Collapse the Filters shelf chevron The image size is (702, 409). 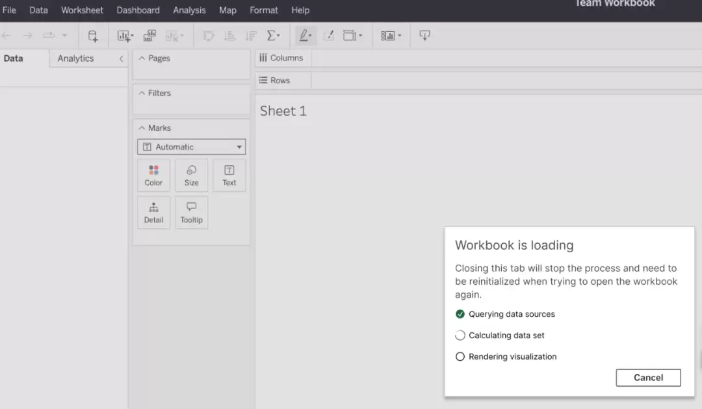coord(142,93)
